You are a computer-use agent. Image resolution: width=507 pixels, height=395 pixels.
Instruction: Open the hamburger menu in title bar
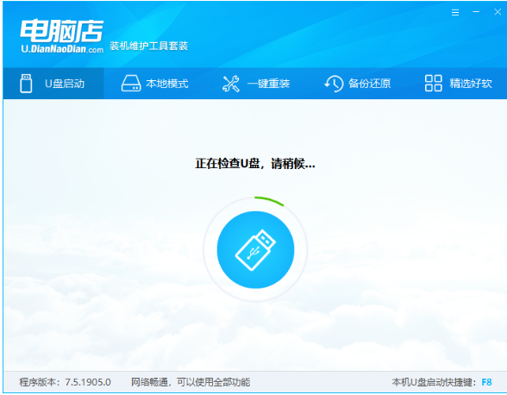455,13
